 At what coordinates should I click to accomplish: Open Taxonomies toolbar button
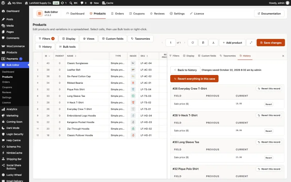click(x=140, y=39)
